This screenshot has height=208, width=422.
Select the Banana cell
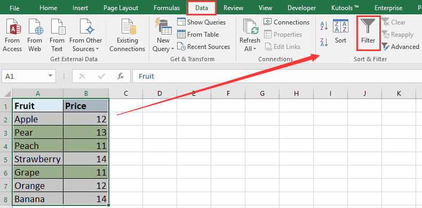point(38,199)
